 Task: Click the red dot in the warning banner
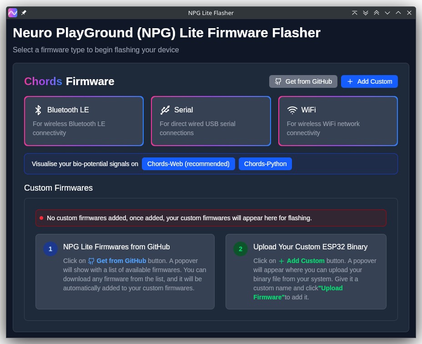click(x=41, y=218)
